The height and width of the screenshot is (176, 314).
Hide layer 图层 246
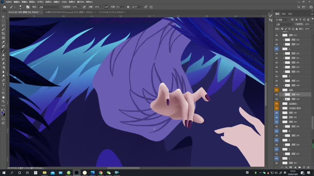(277, 94)
